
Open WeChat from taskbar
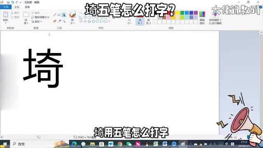click(129, 144)
